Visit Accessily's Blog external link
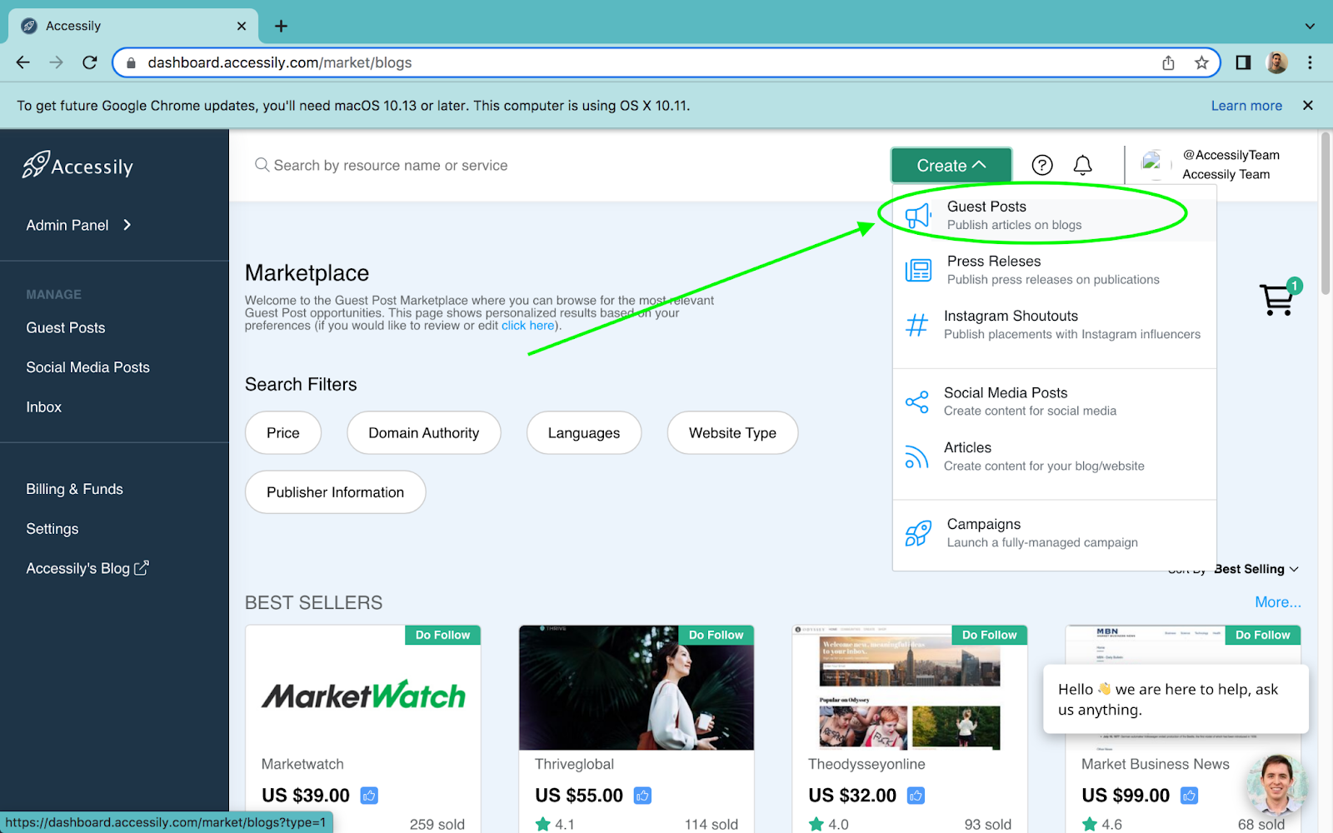 coord(87,568)
